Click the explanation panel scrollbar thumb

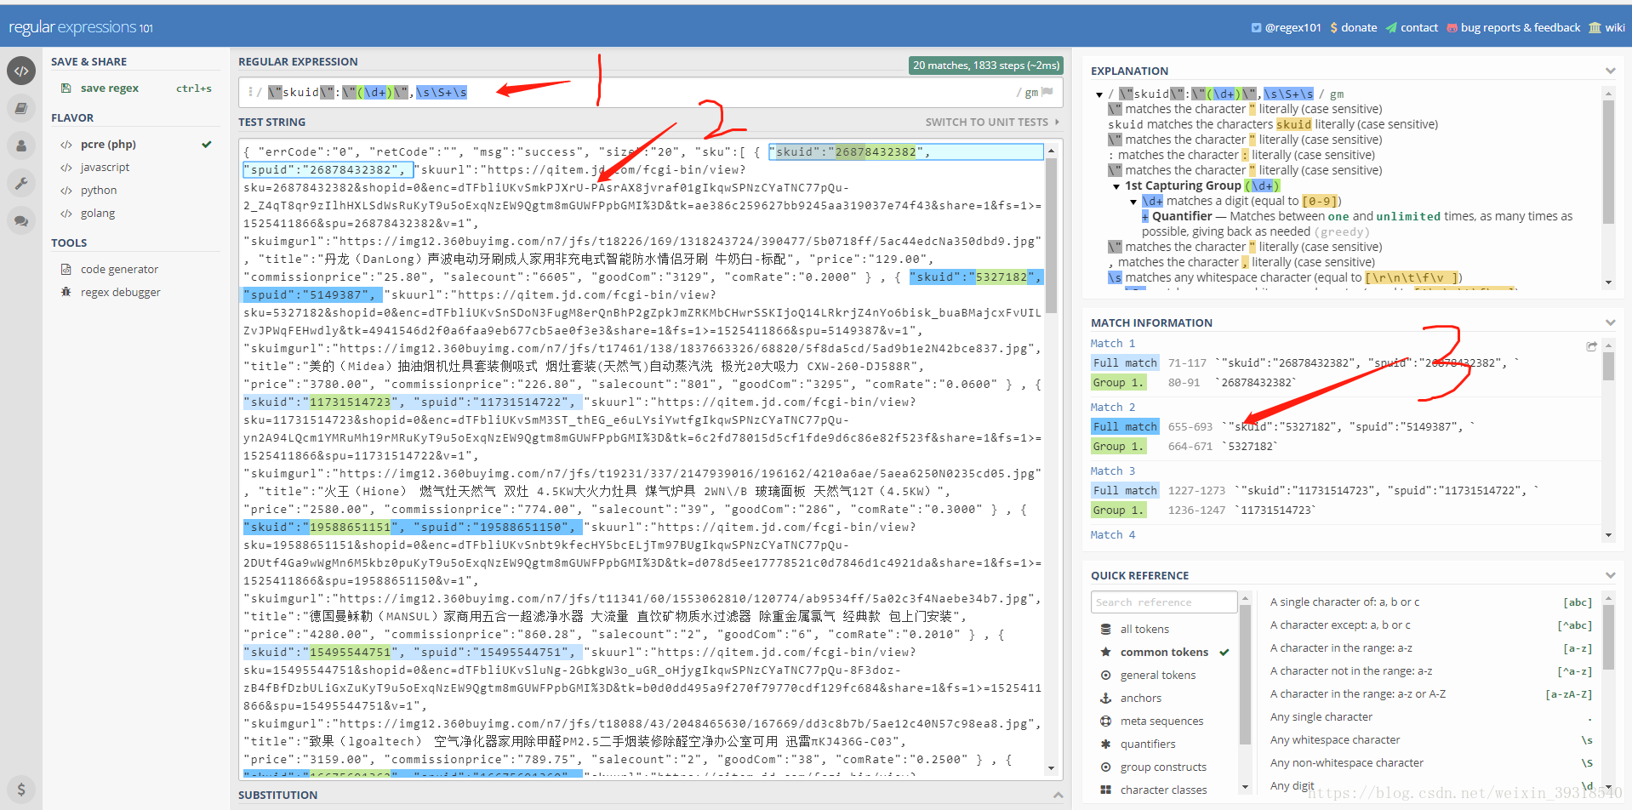[x=1608, y=162]
